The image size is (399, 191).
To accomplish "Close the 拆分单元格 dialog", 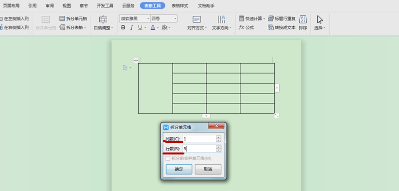I will [x=216, y=126].
